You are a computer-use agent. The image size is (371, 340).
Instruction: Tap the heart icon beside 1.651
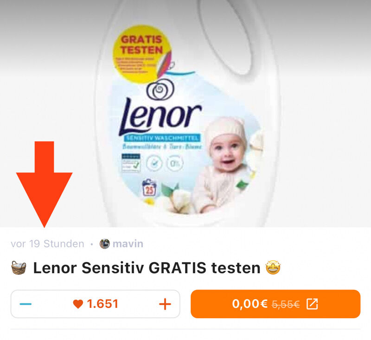click(x=78, y=304)
